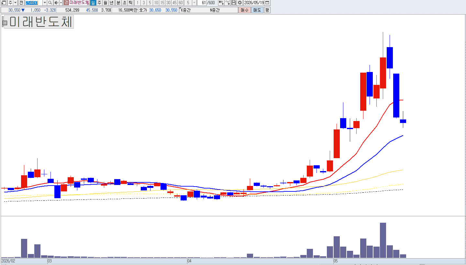
Task: Open the calendar date picker icon
Action: (267, 3)
